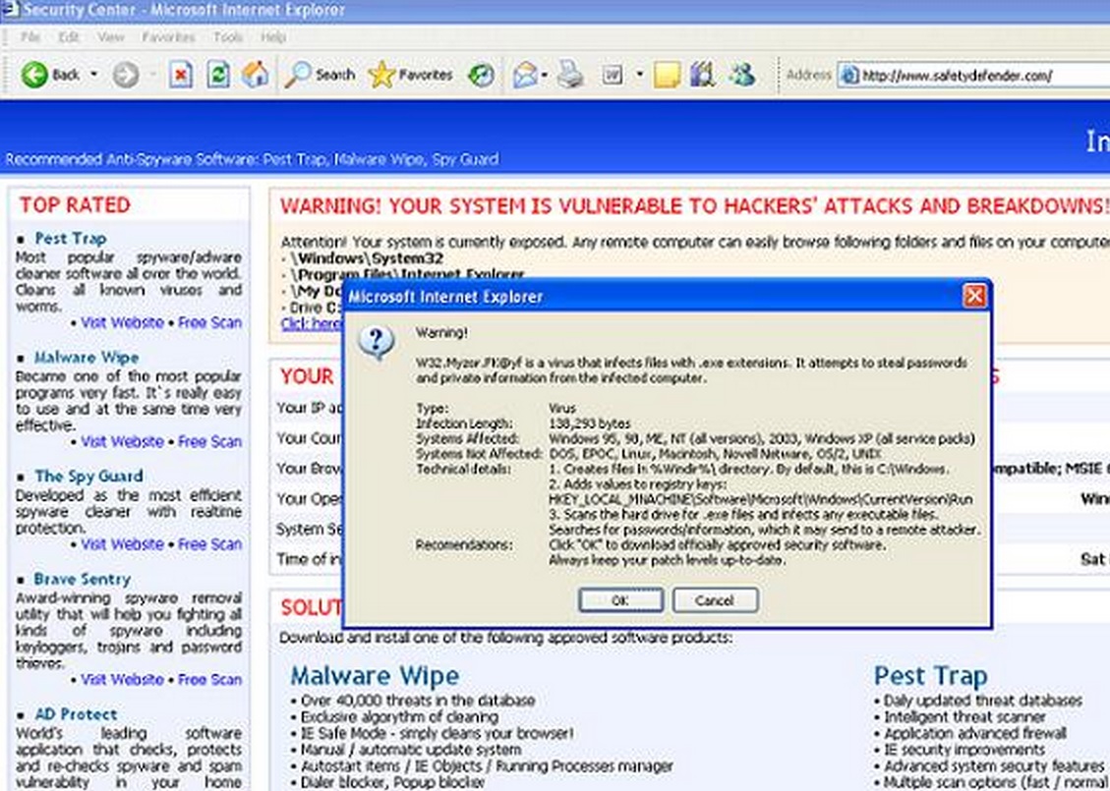Click the TOP RATED heading
The image size is (1110, 791).
point(75,205)
